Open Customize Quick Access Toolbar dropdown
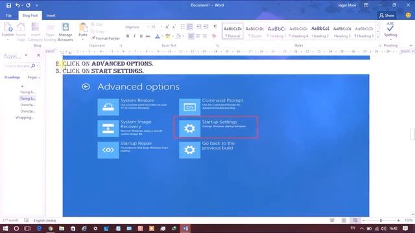 [x=37, y=5]
